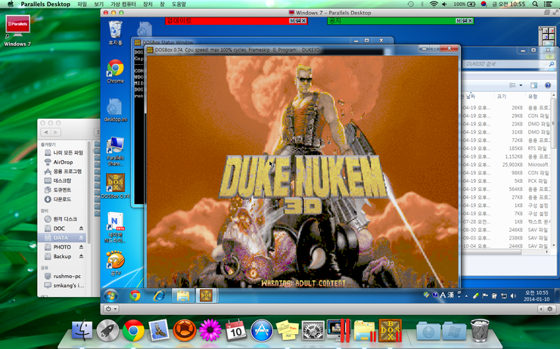Open Finder from the Mac dock
The width and height of the screenshot is (560, 349).
click(x=82, y=330)
